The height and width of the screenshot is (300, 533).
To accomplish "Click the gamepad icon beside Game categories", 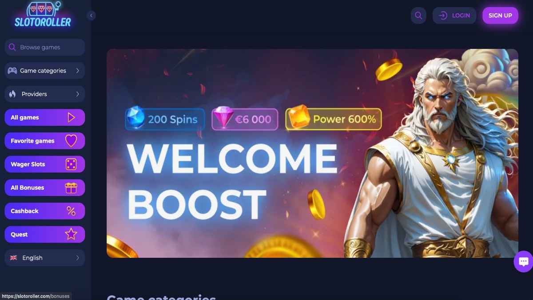I will click(12, 71).
